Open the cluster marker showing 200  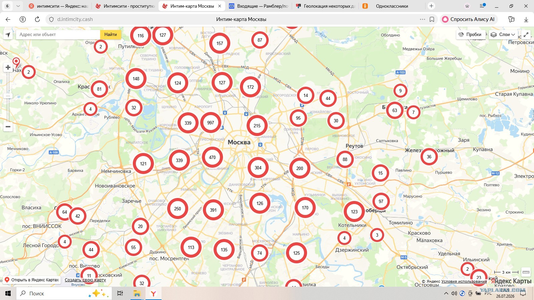(300, 168)
